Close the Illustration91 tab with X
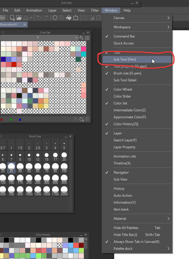This screenshot has height=259, width=189. click(24, 25)
